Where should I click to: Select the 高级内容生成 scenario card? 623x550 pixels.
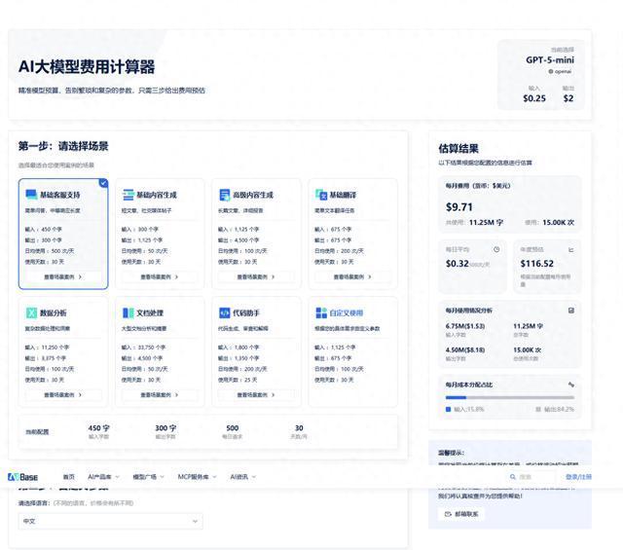256,234
